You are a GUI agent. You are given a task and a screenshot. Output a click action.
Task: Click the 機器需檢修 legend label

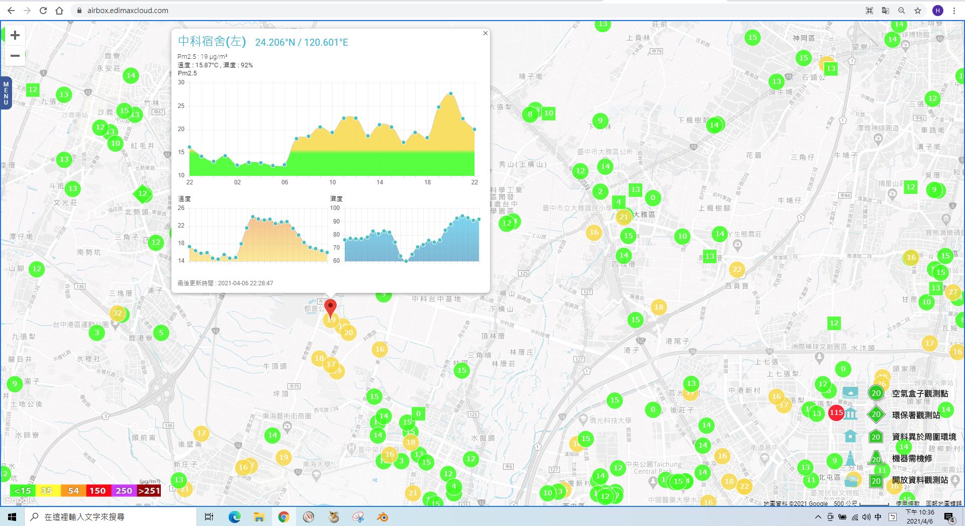[x=912, y=458]
